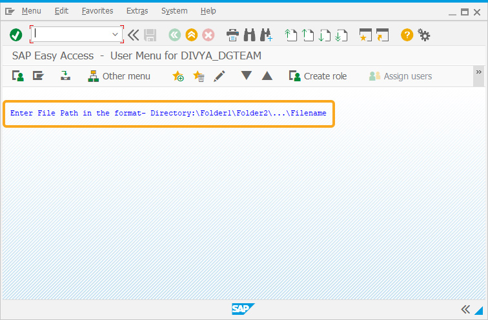Click the Delete Favorites star-trash icon
This screenshot has width=488, height=320.
(199, 76)
